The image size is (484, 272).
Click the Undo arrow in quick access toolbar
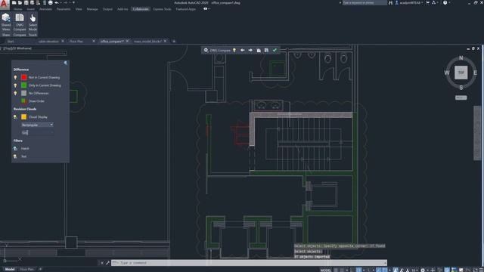57,3
